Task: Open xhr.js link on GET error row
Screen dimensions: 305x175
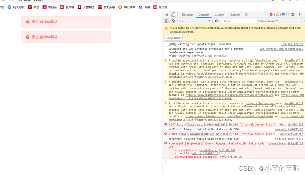Action: 291,124
